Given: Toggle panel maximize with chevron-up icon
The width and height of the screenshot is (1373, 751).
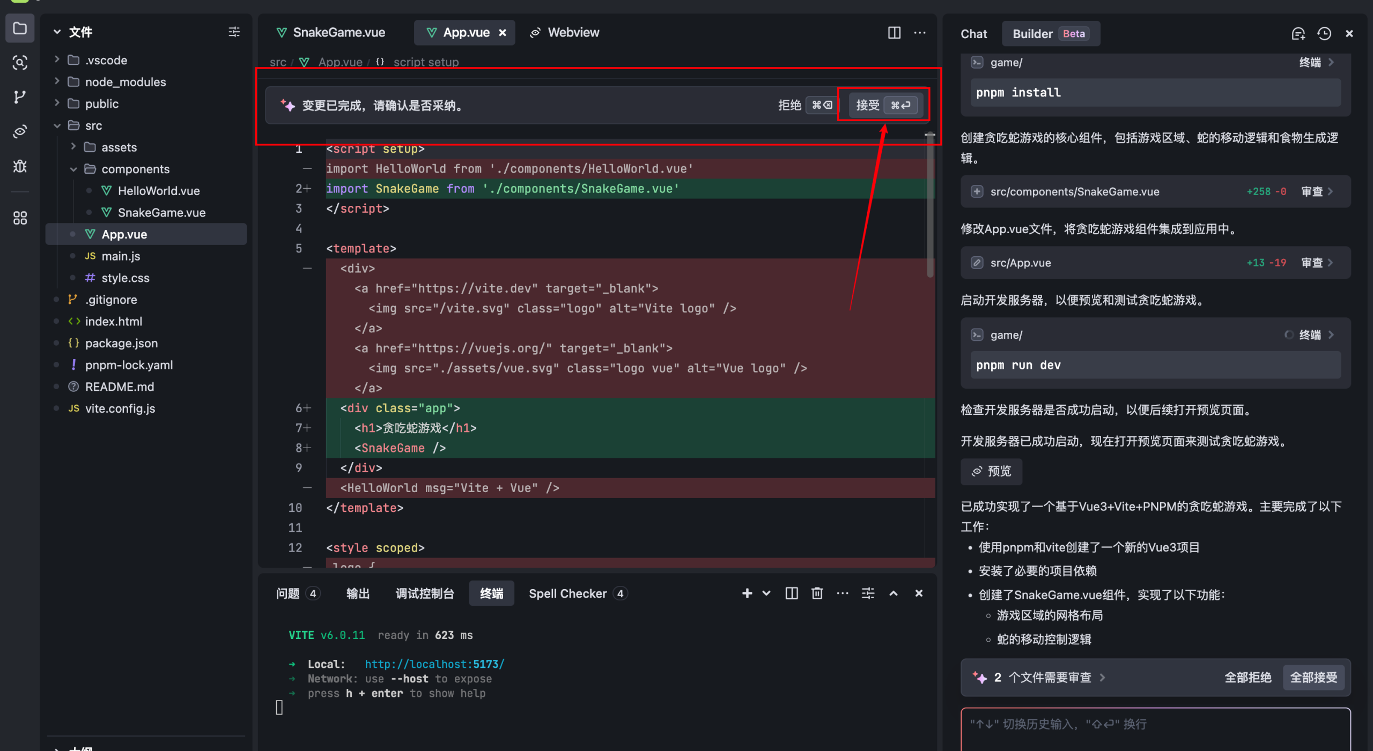Looking at the screenshot, I should [894, 593].
